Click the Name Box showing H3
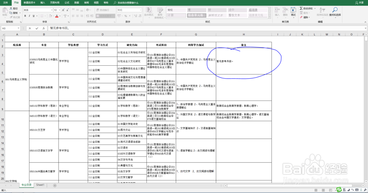 (x=11, y=28)
